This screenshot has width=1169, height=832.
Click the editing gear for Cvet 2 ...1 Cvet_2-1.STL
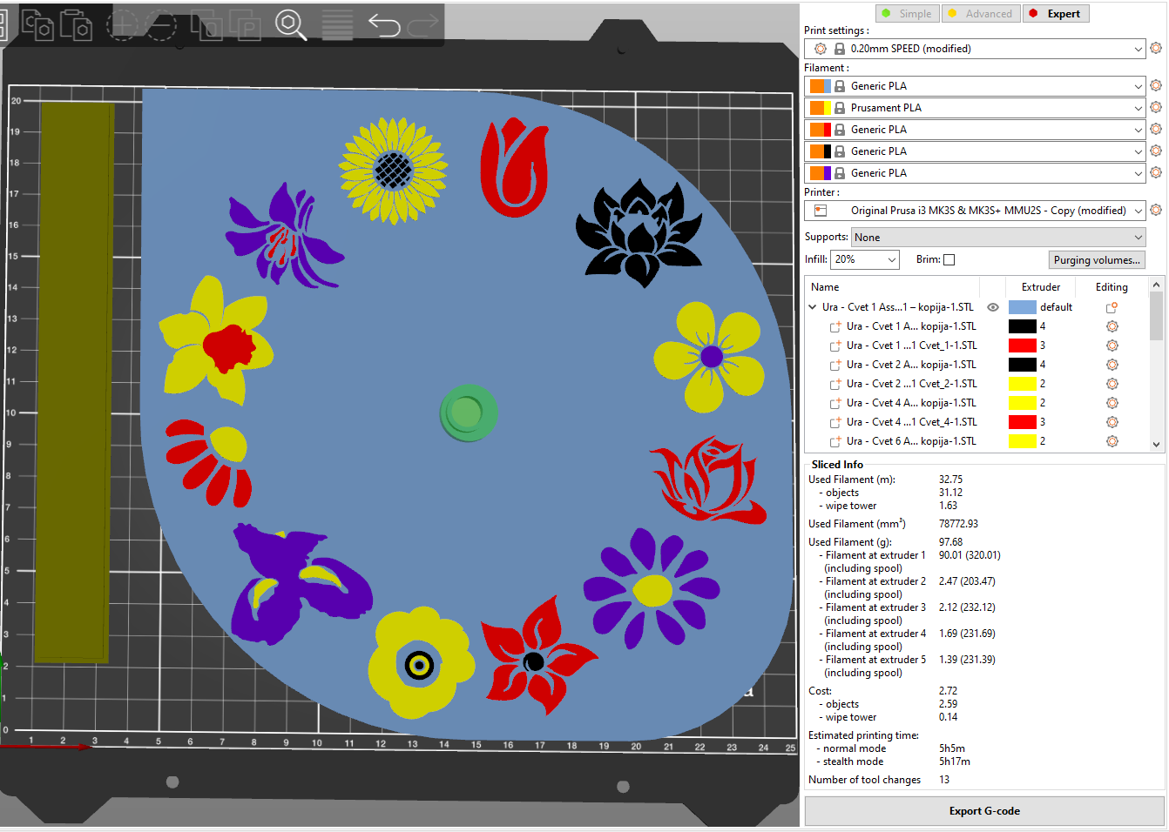[x=1112, y=384]
